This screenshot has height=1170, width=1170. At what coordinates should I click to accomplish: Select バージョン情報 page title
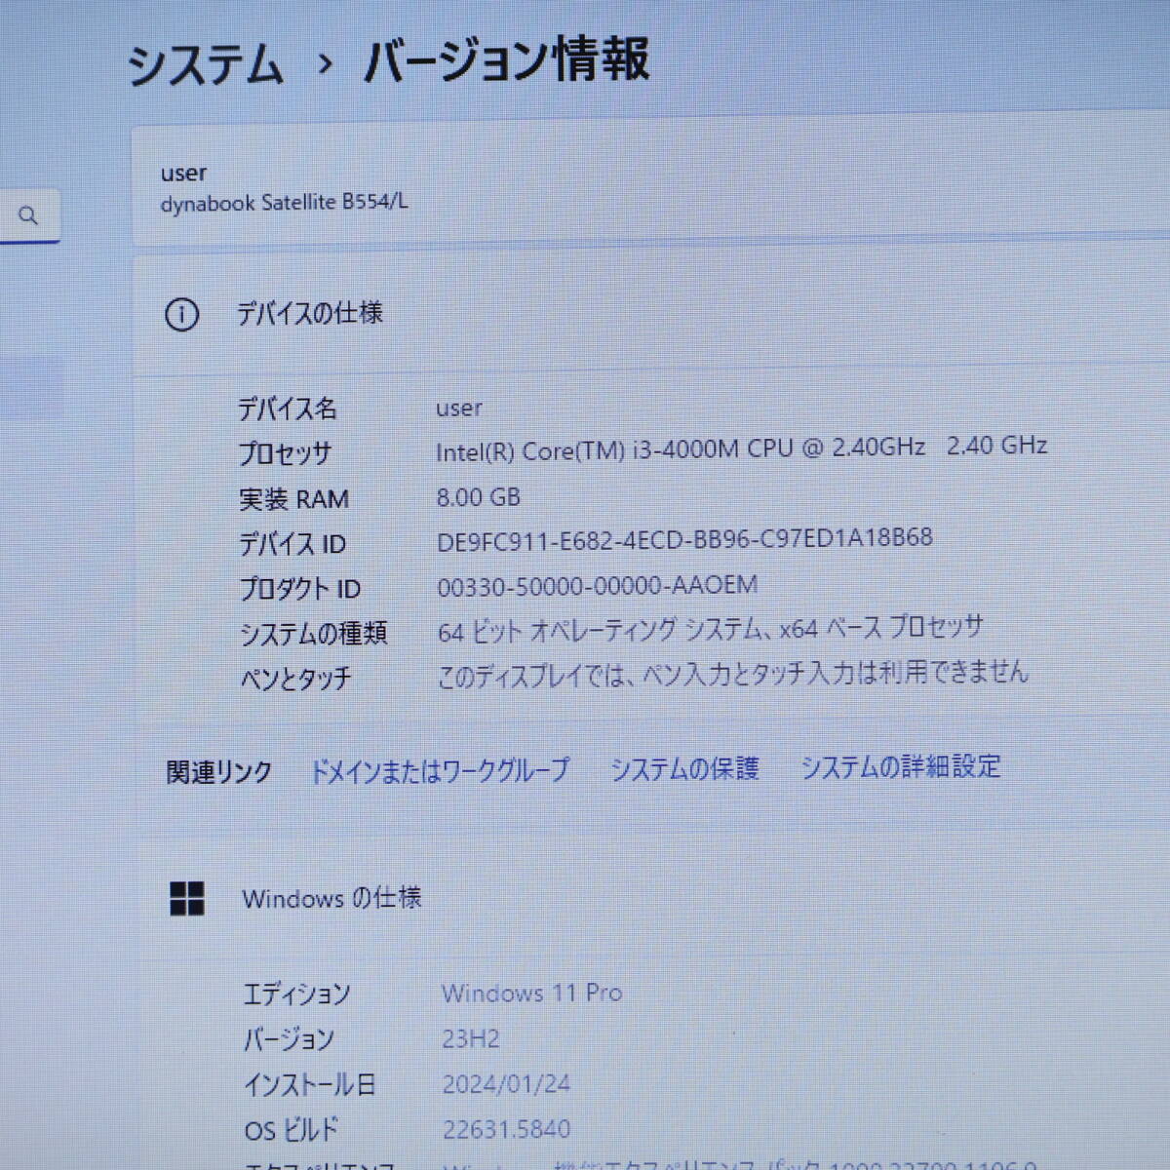tap(506, 60)
